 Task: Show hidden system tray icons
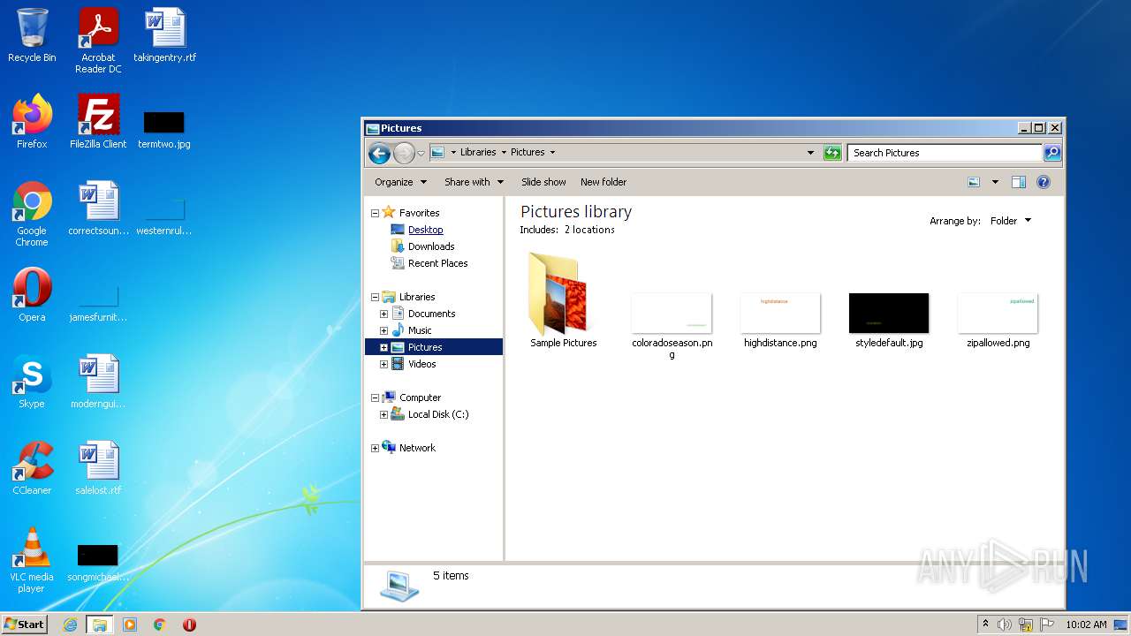pos(985,625)
